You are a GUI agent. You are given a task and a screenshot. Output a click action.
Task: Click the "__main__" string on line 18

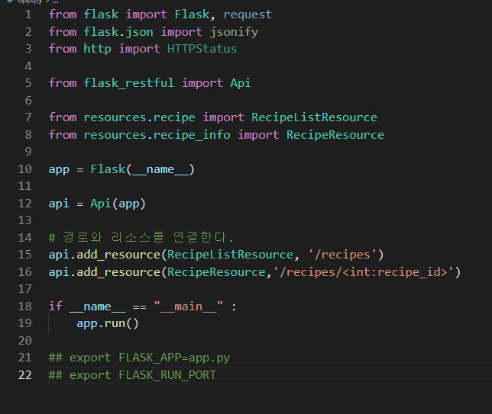pyautogui.click(x=188, y=306)
